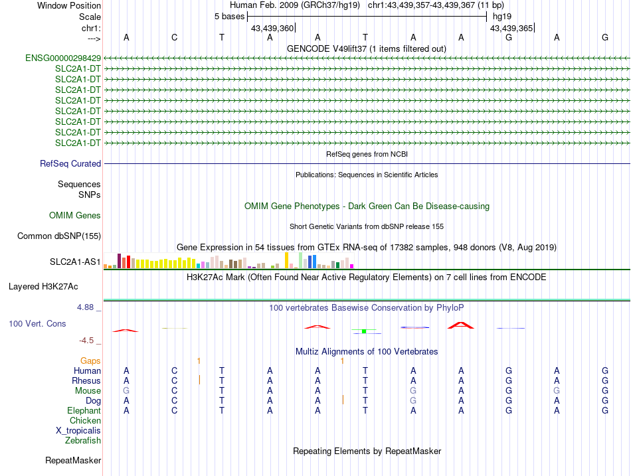
Task: Click the RepeatMasker track label
Action: click(73, 460)
